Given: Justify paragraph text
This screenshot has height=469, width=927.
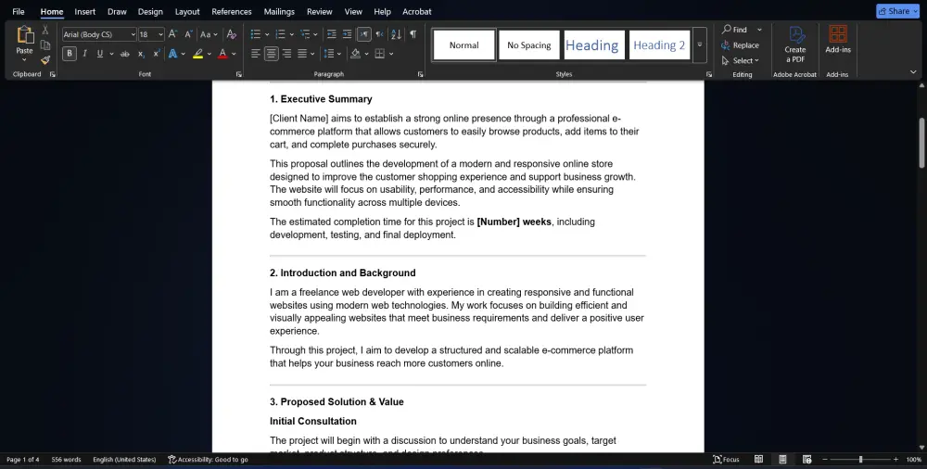Looking at the screenshot, I should click(x=302, y=54).
